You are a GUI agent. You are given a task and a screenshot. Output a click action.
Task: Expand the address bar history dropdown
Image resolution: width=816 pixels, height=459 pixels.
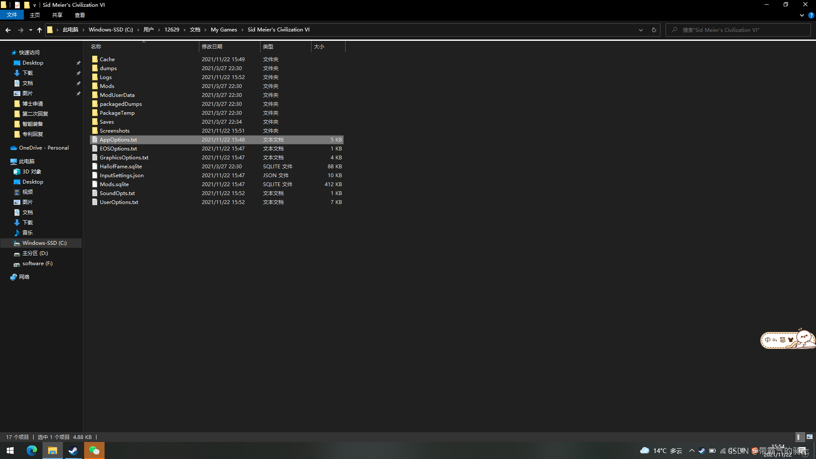pyautogui.click(x=640, y=30)
